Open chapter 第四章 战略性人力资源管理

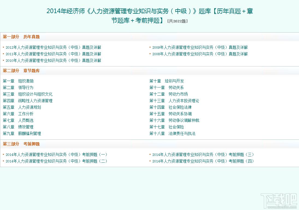(28, 101)
